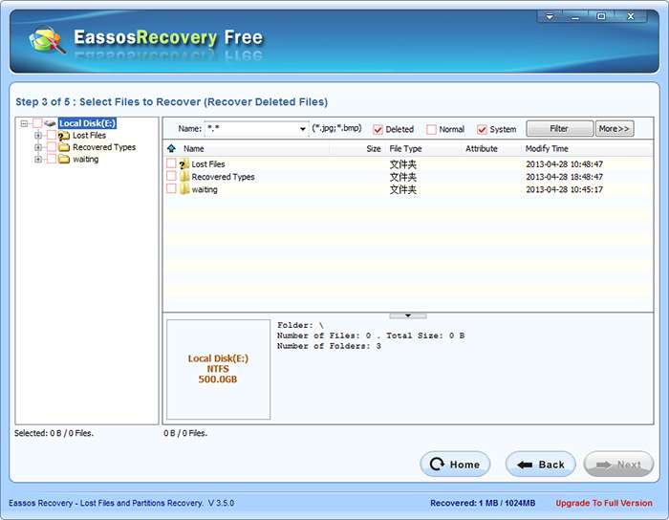
Task: Click the EassosRecovery logo icon
Action: [48, 40]
